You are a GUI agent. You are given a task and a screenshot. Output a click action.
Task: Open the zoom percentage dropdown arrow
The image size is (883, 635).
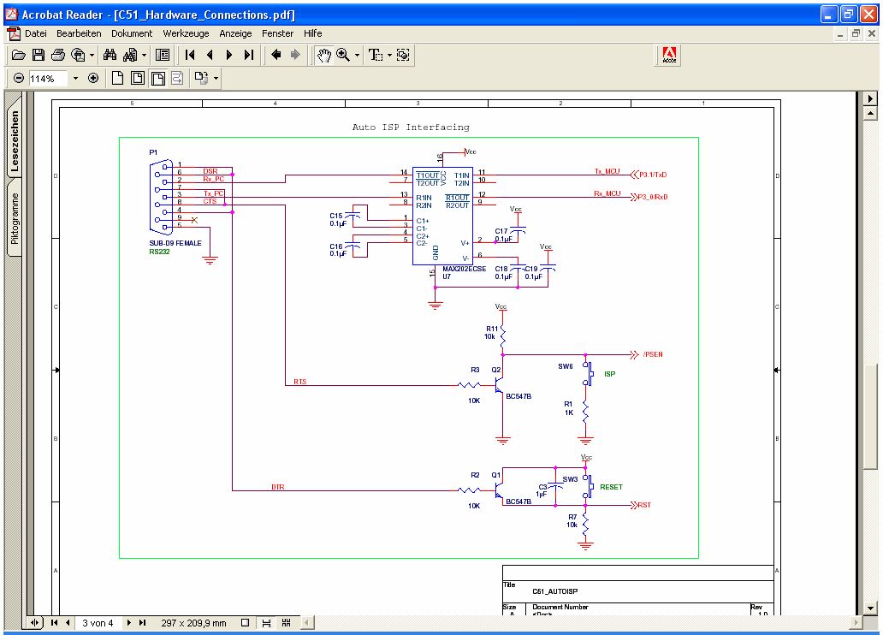coord(74,78)
